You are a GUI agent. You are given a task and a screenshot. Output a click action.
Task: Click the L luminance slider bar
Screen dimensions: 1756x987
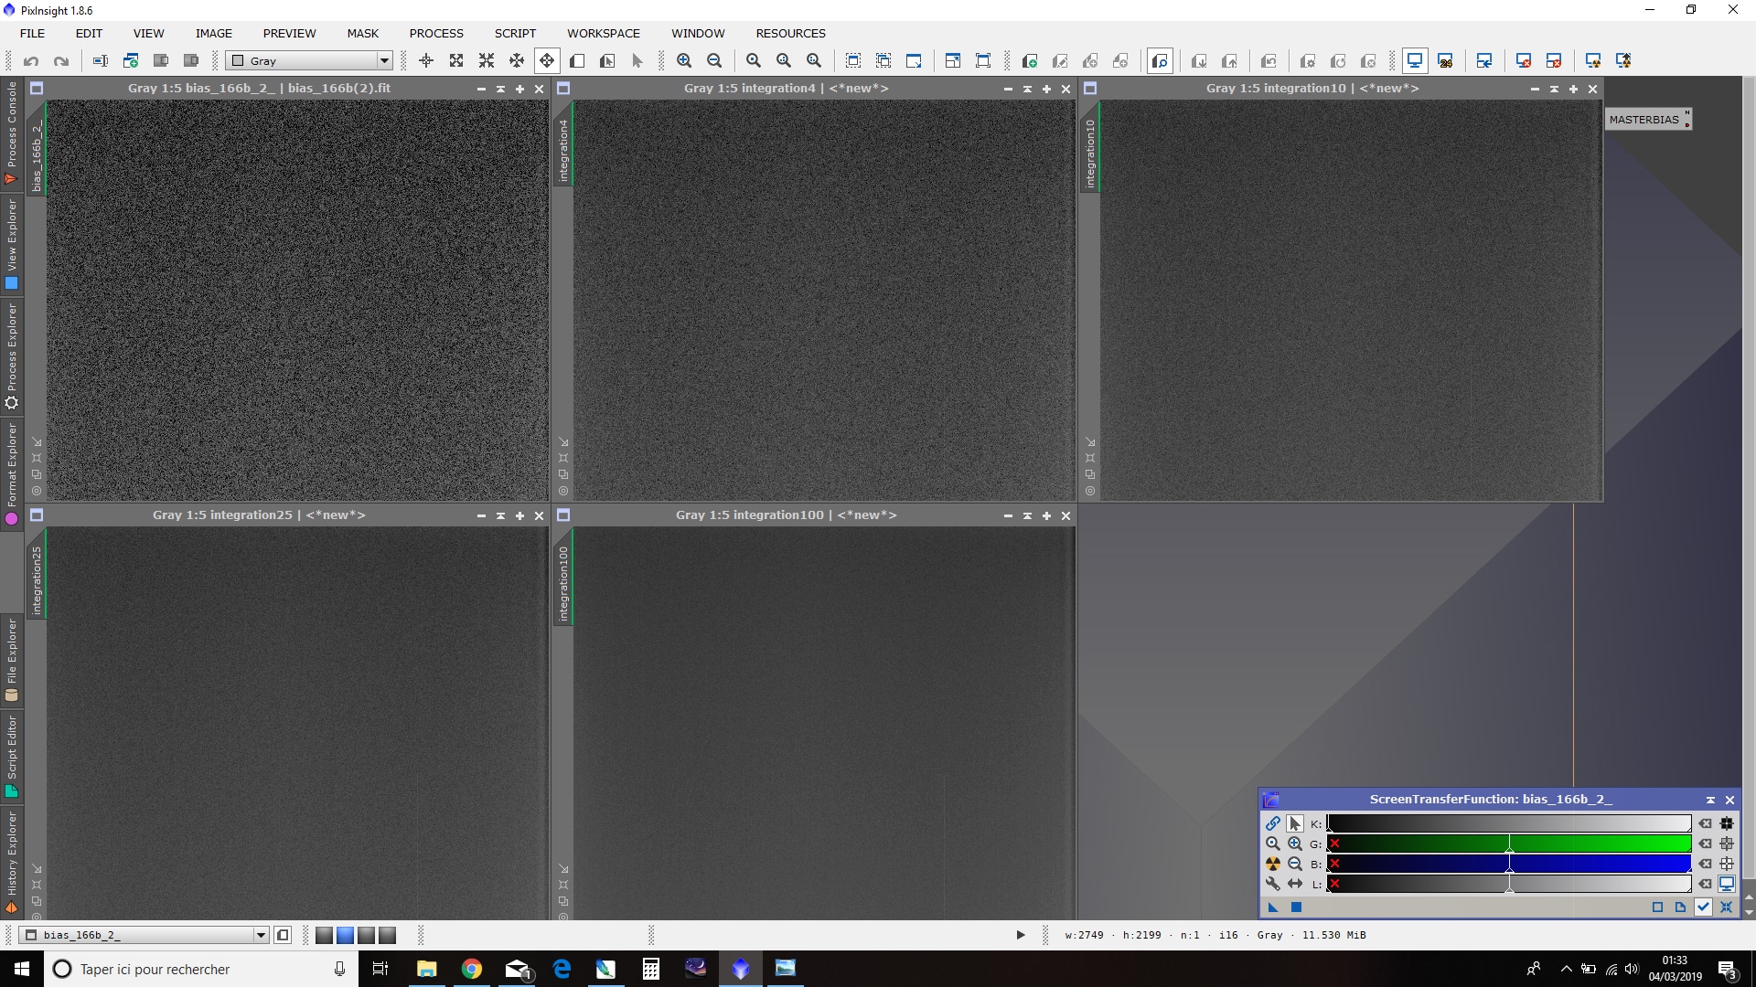pos(1509,884)
